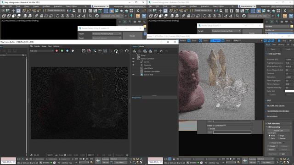The width and height of the screenshot is (294, 165).
Task: Click Select and Move tool in left 3ds Max toolbar
Action: point(13,11)
